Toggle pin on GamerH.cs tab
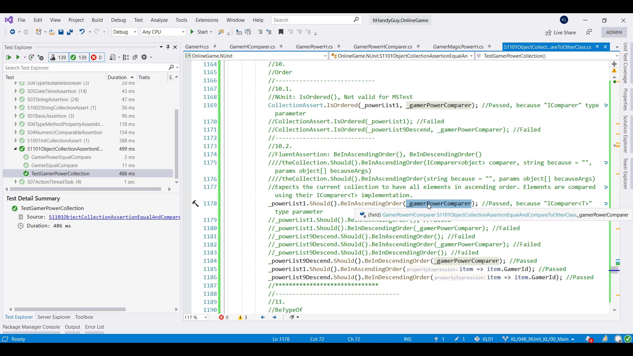Screen dimensions: 633x356 coord(215,47)
